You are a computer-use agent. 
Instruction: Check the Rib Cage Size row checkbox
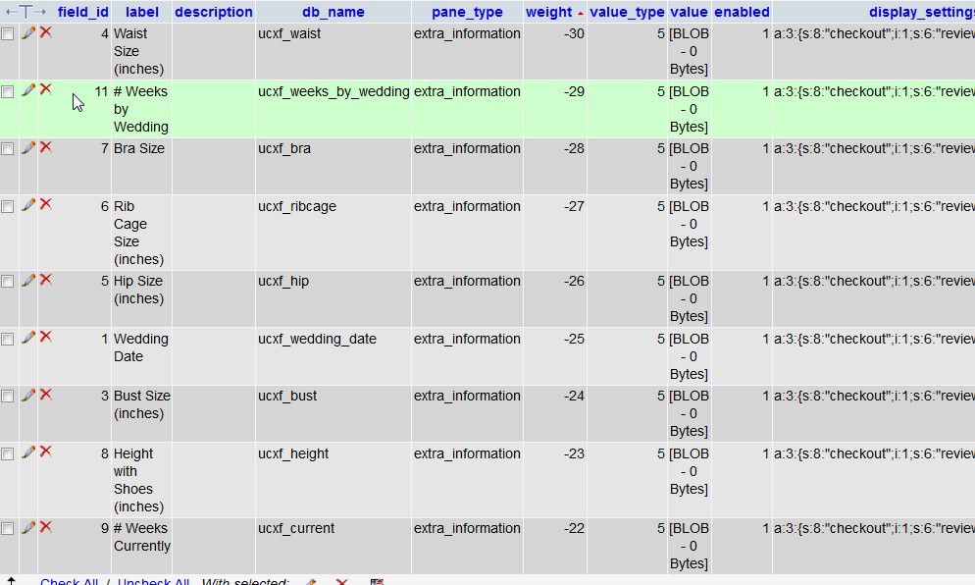coord(9,206)
